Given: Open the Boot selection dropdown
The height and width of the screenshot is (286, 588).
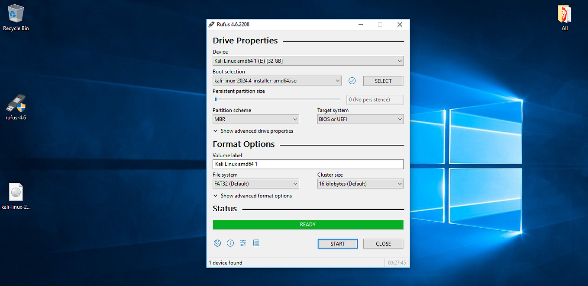Looking at the screenshot, I should coord(277,81).
